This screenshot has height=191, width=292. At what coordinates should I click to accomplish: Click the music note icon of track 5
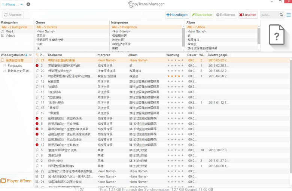pyautogui.click(x=37, y=150)
